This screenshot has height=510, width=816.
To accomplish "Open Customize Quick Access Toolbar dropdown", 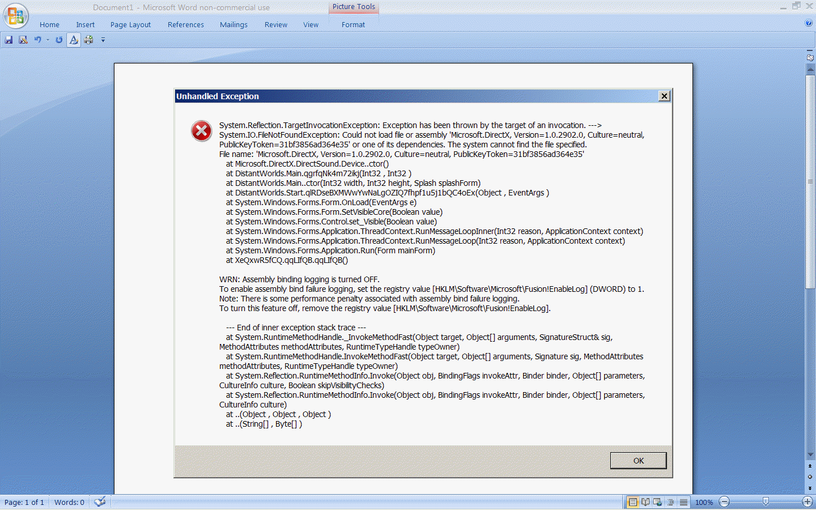I will click(103, 40).
